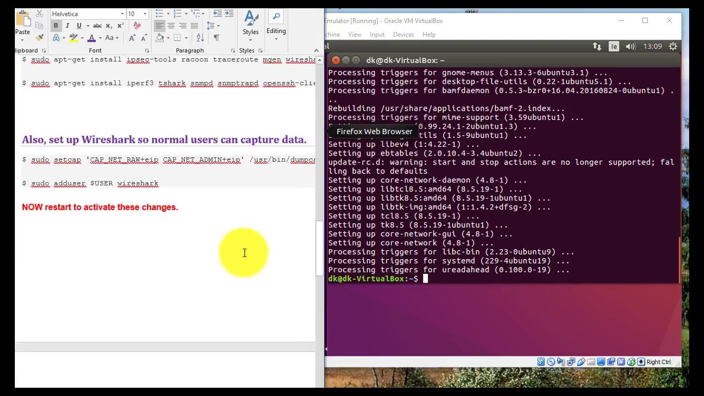Toggle Show/Hide paragraph marks

tap(216, 38)
